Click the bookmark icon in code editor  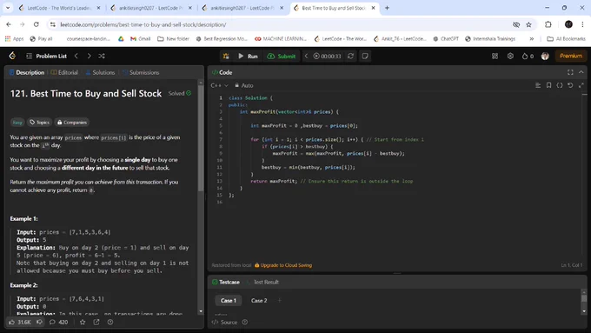(548, 85)
